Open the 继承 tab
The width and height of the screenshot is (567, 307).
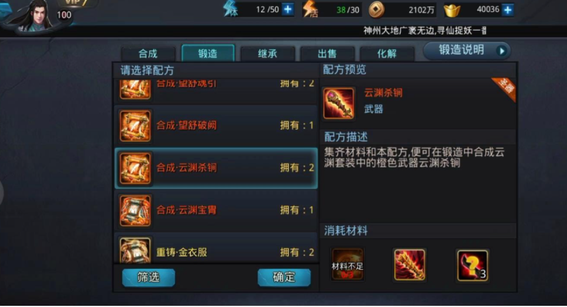click(x=267, y=54)
